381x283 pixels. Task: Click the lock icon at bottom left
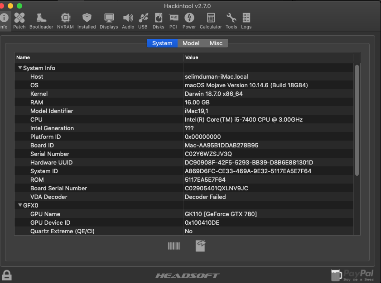click(7, 275)
